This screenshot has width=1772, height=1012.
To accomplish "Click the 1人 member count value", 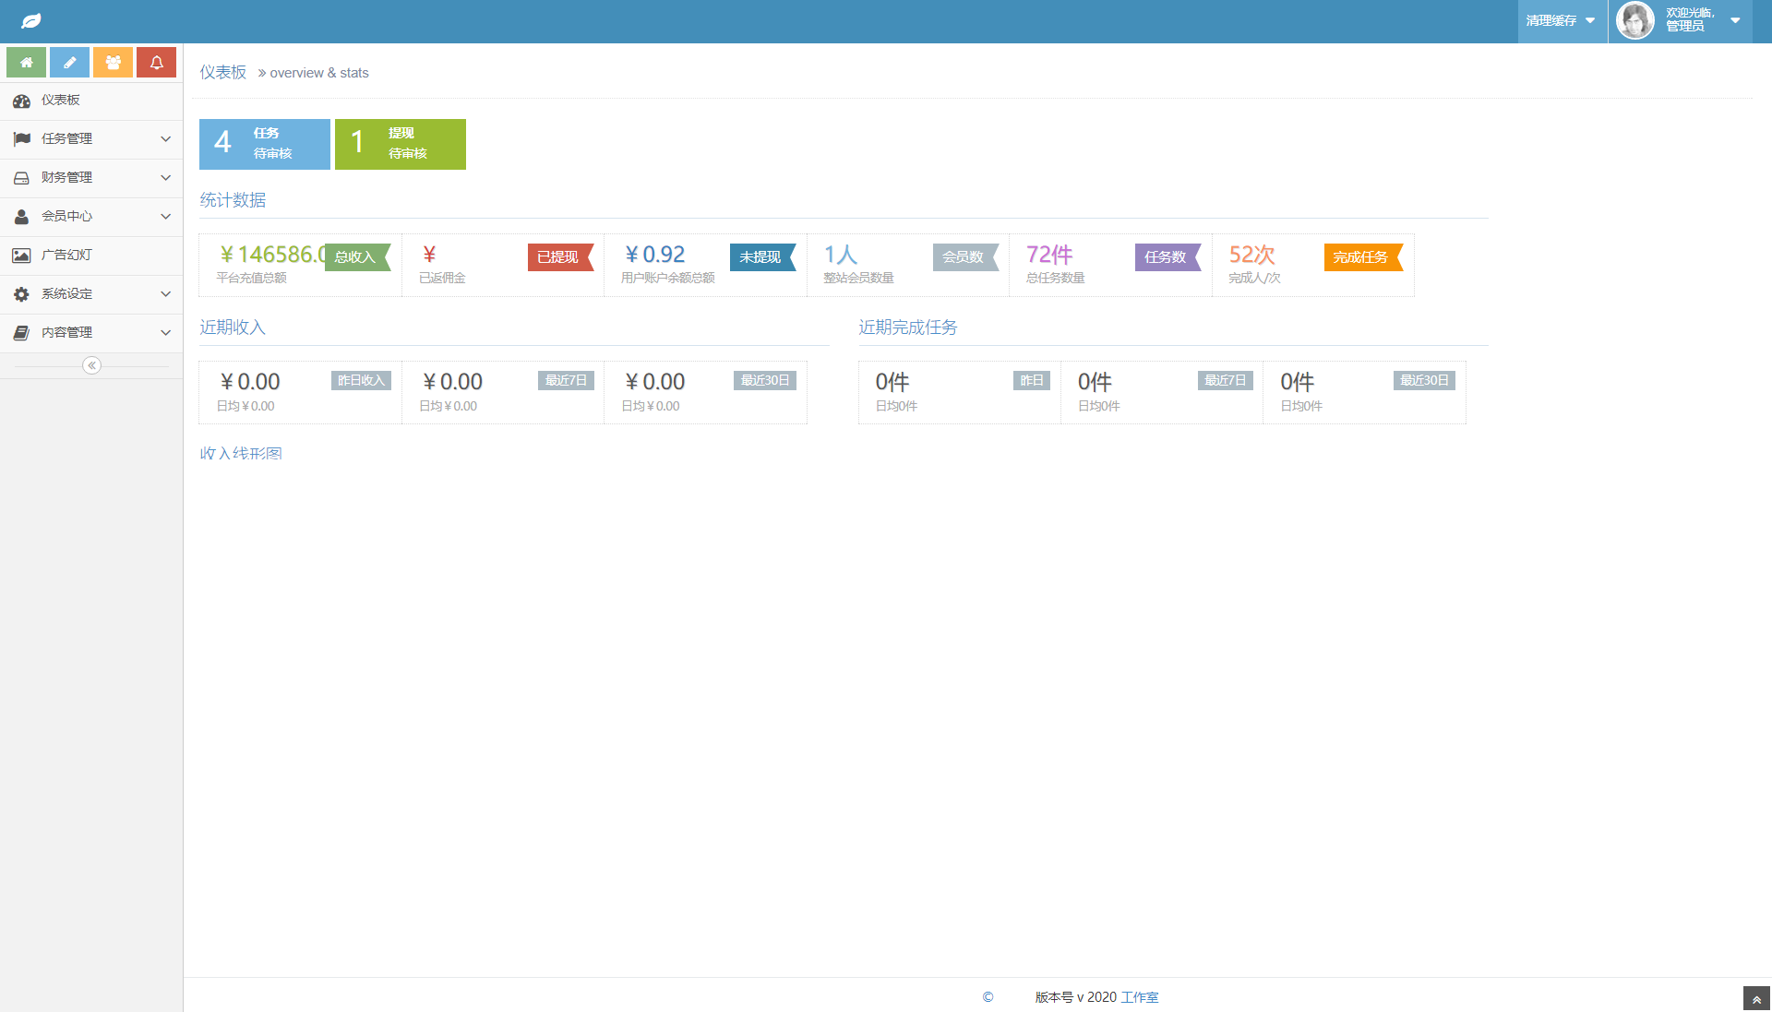I will click(x=841, y=255).
